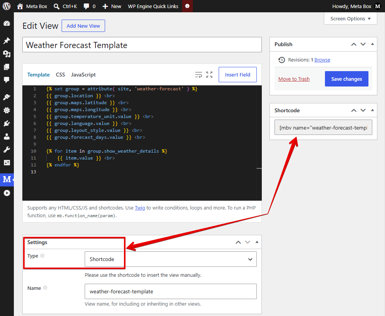The width and height of the screenshot is (385, 316).
Task: Toggle fullscreen code editor
Action: [209, 75]
